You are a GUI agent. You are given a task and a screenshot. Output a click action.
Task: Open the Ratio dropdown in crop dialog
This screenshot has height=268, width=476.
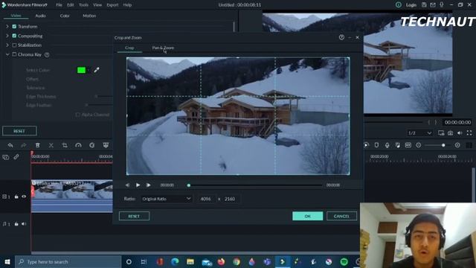point(167,199)
